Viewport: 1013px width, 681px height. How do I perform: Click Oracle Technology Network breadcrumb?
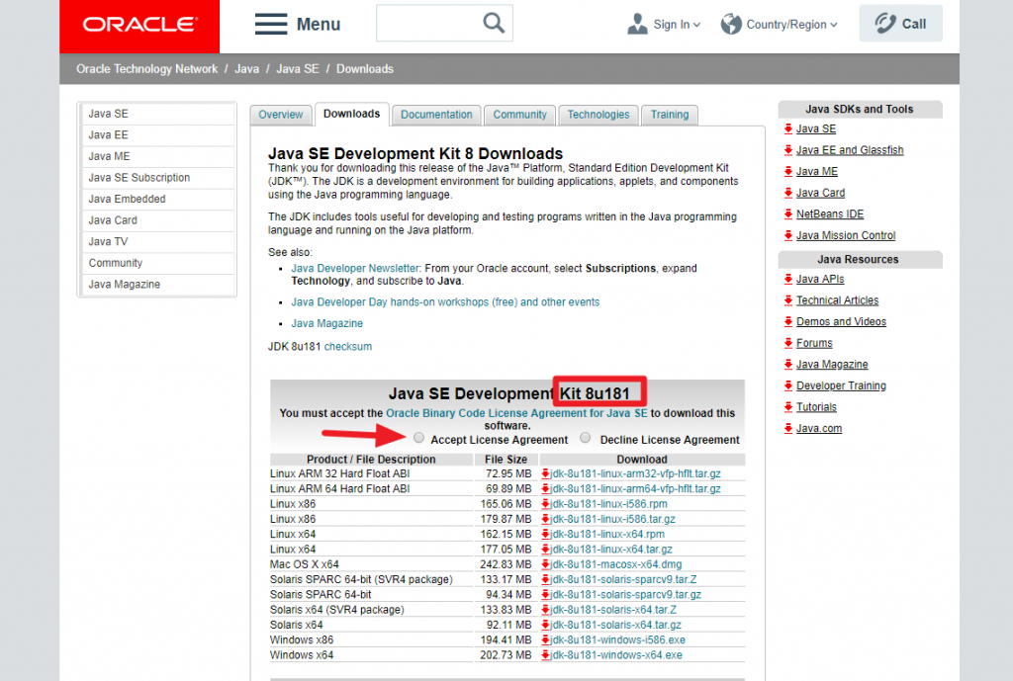146,69
